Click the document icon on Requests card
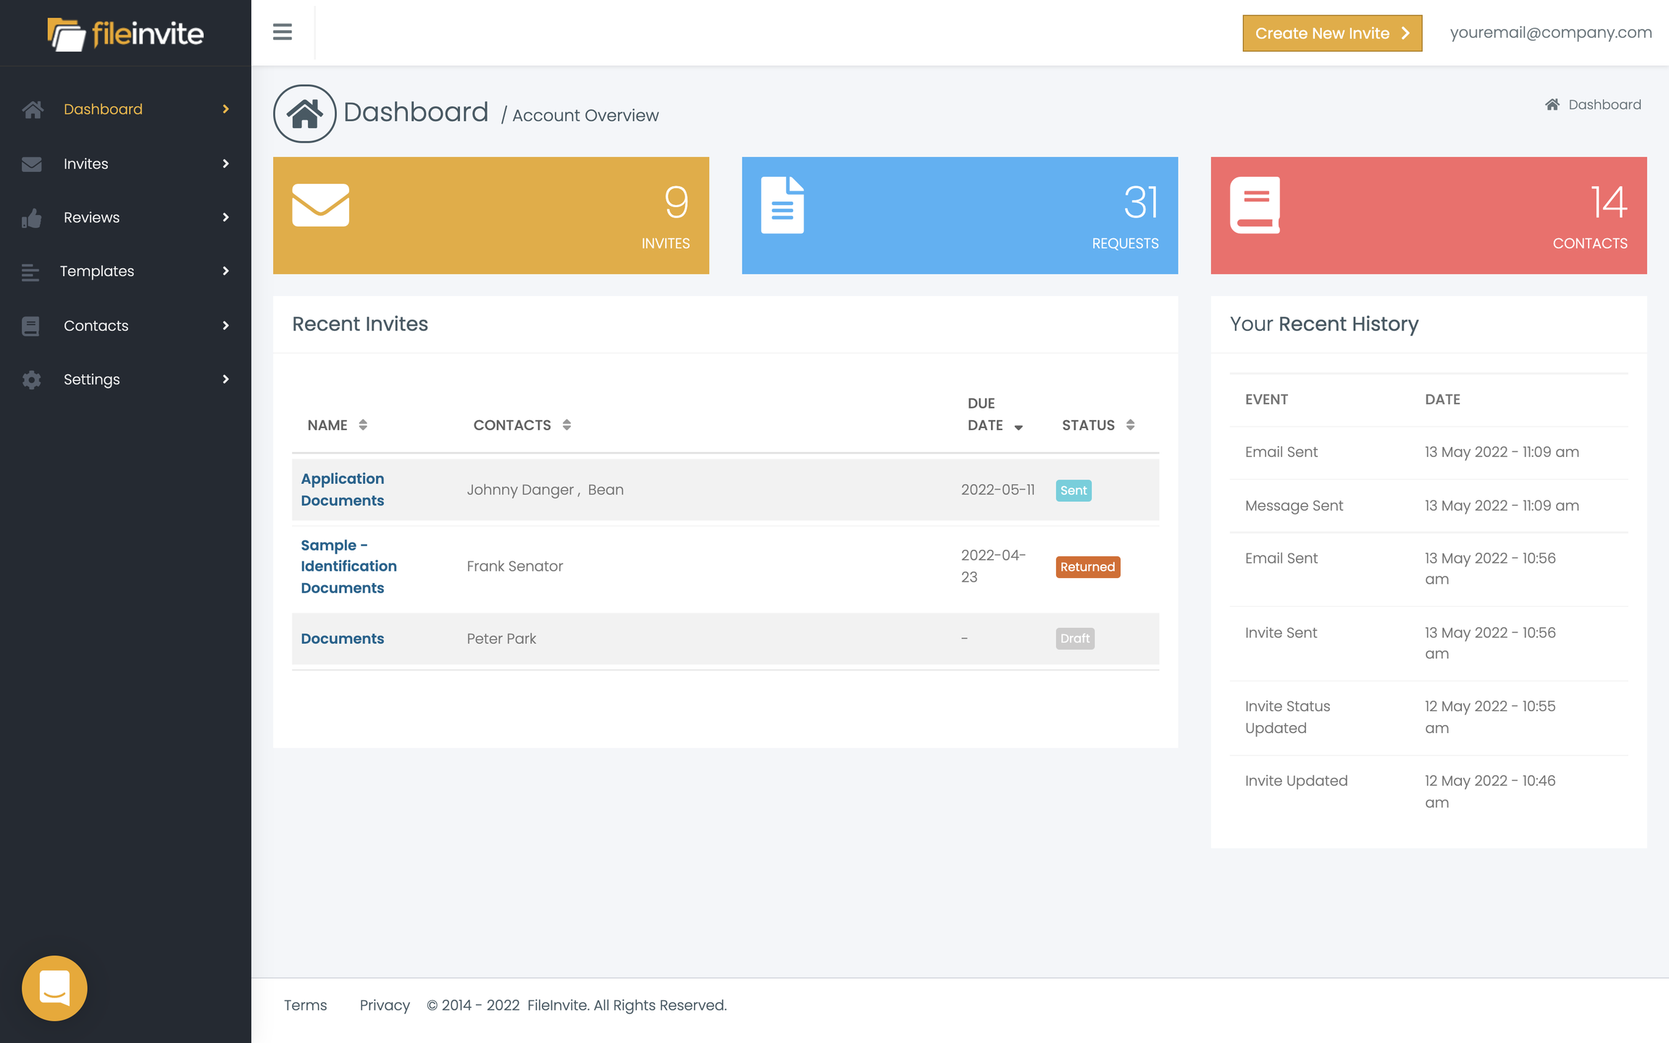The image size is (1669, 1043). pos(782,205)
